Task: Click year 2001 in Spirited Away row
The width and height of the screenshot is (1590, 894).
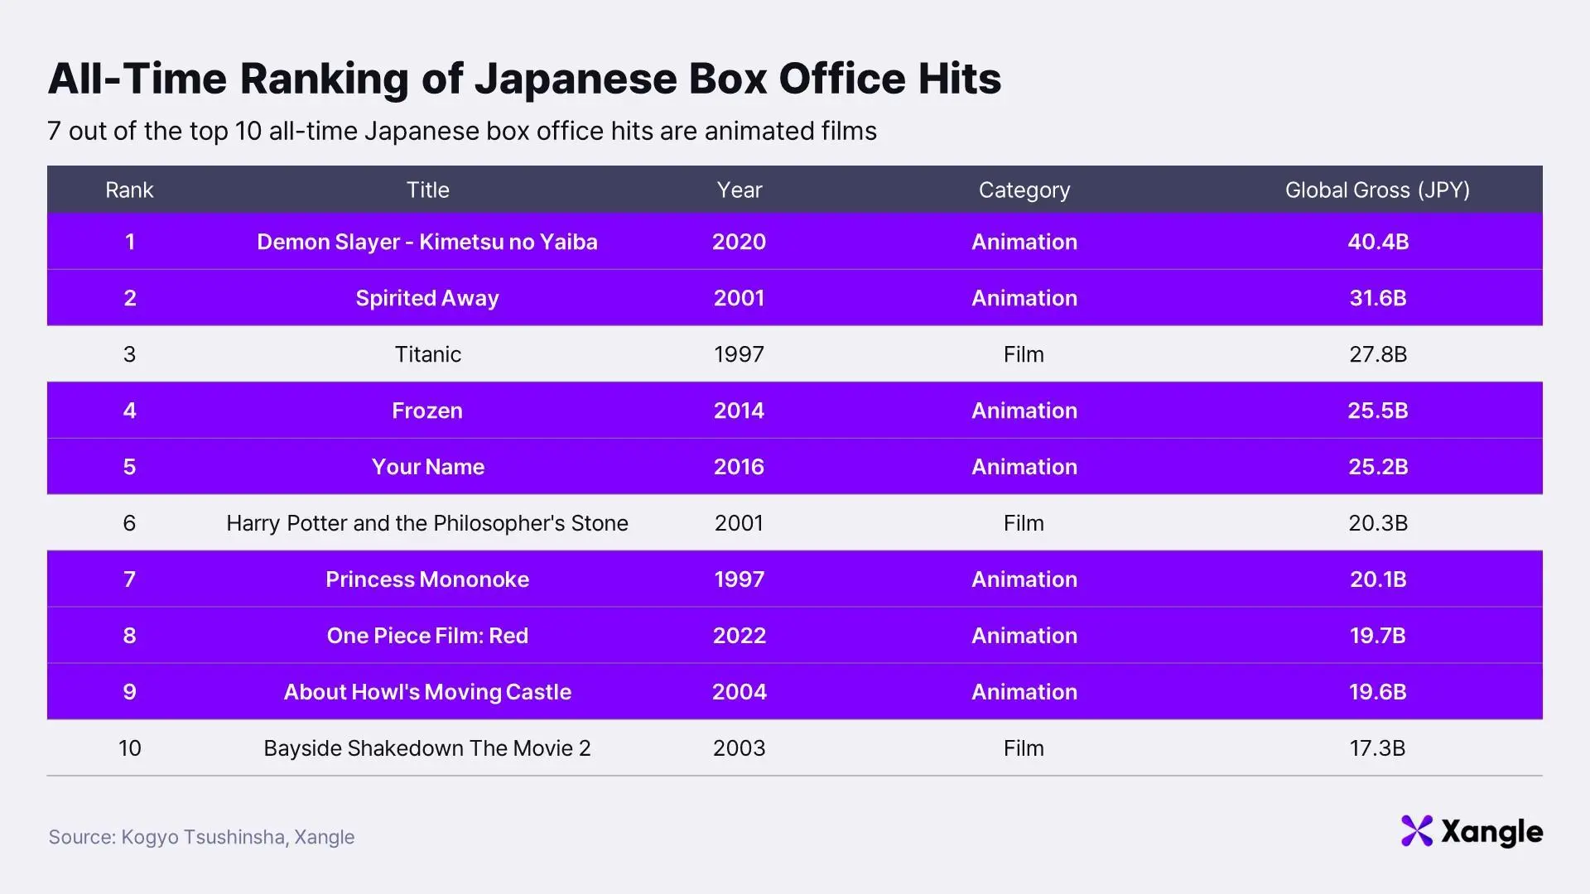Action: click(740, 298)
